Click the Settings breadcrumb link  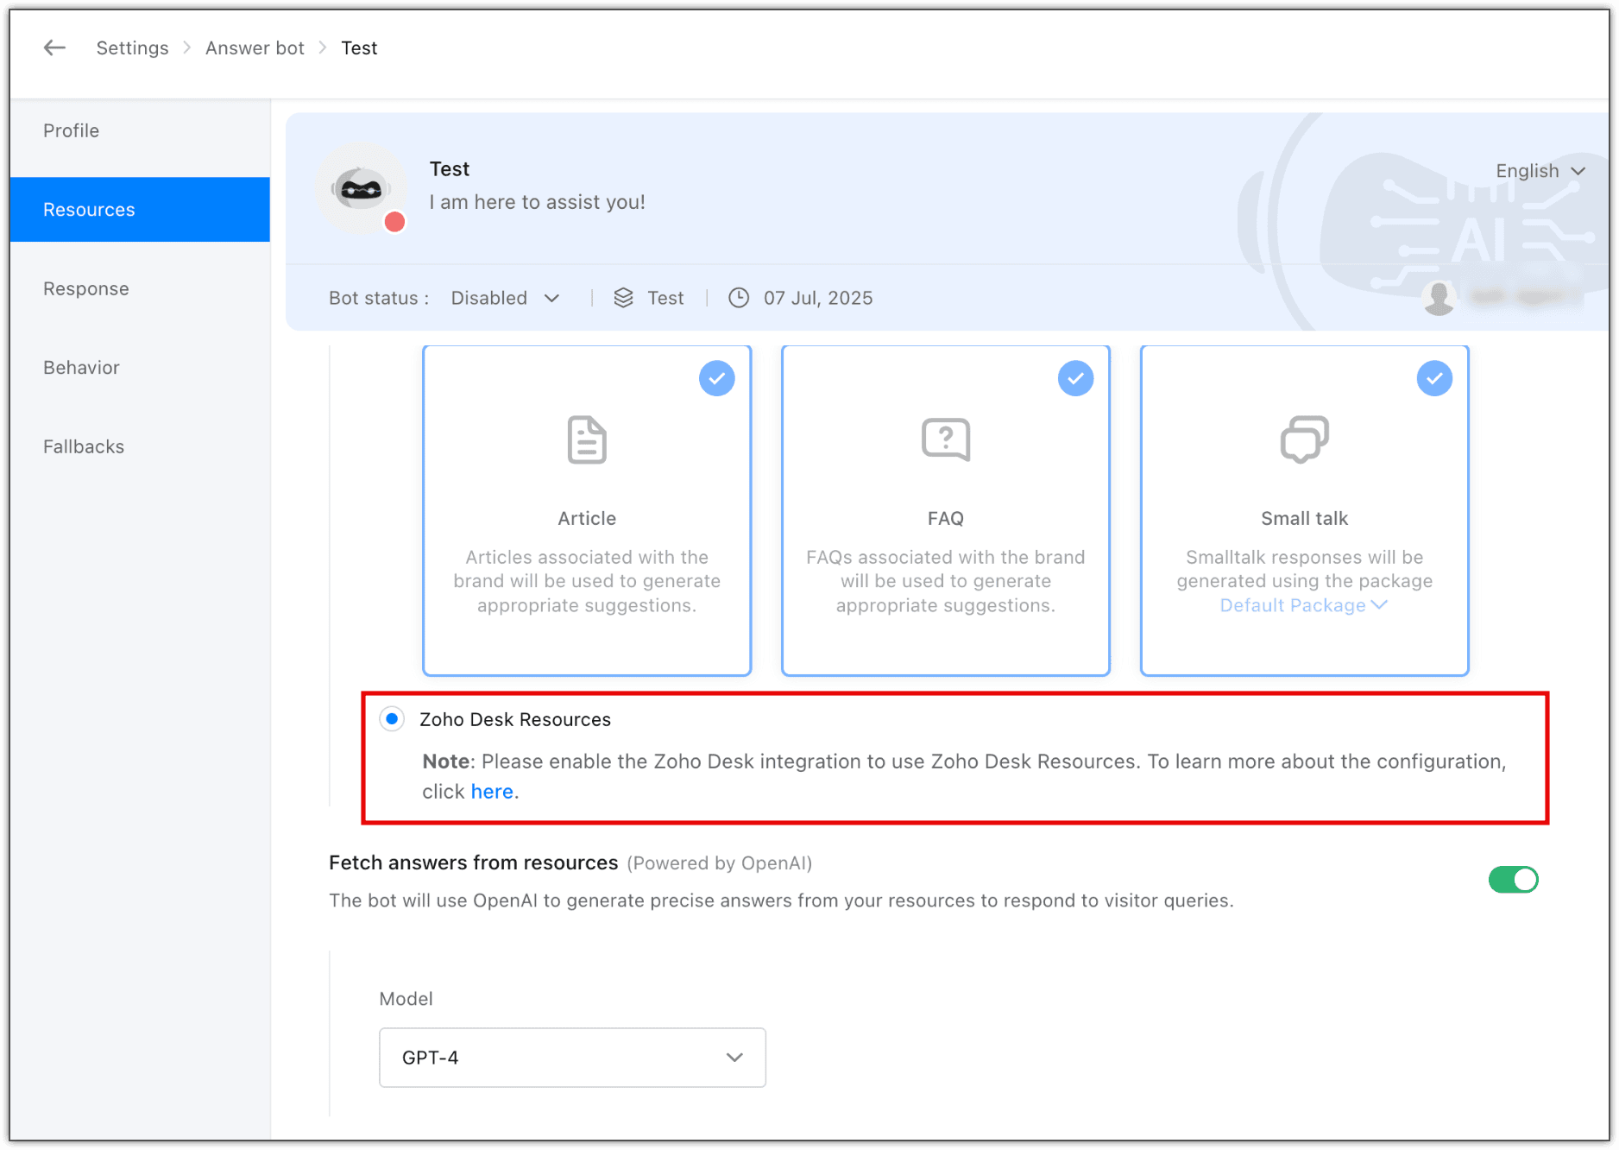(132, 48)
